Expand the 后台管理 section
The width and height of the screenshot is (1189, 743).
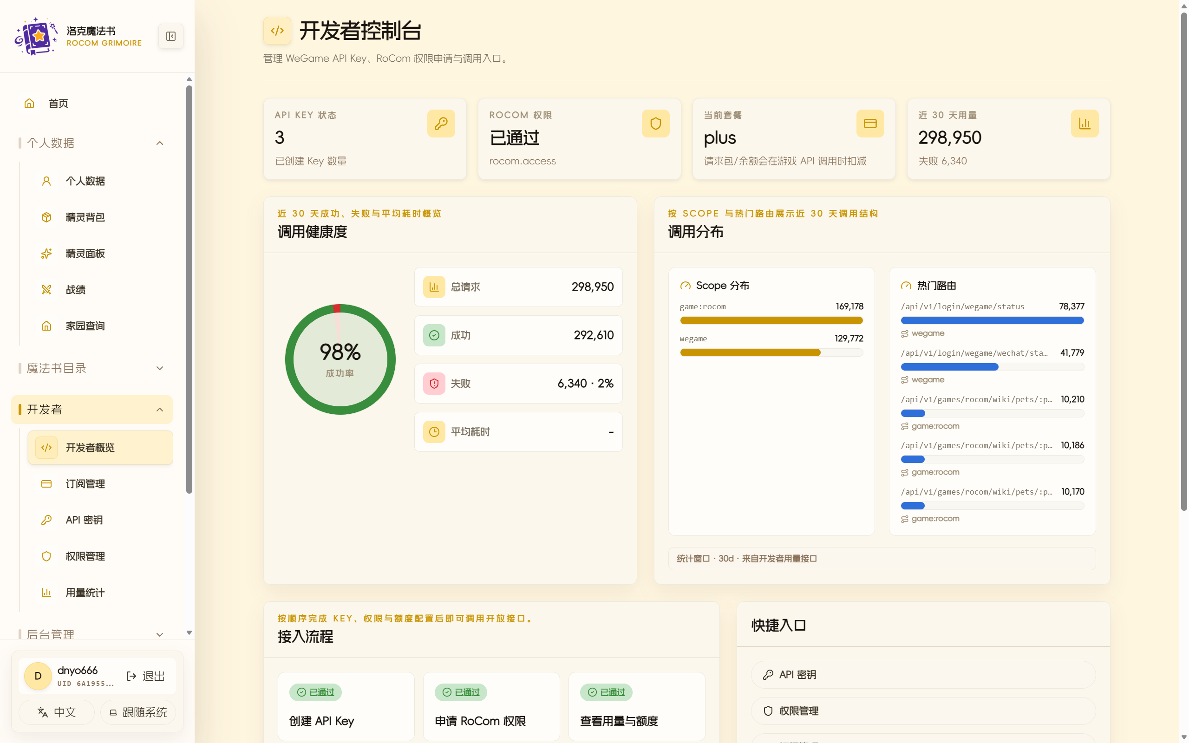pyautogui.click(x=92, y=634)
